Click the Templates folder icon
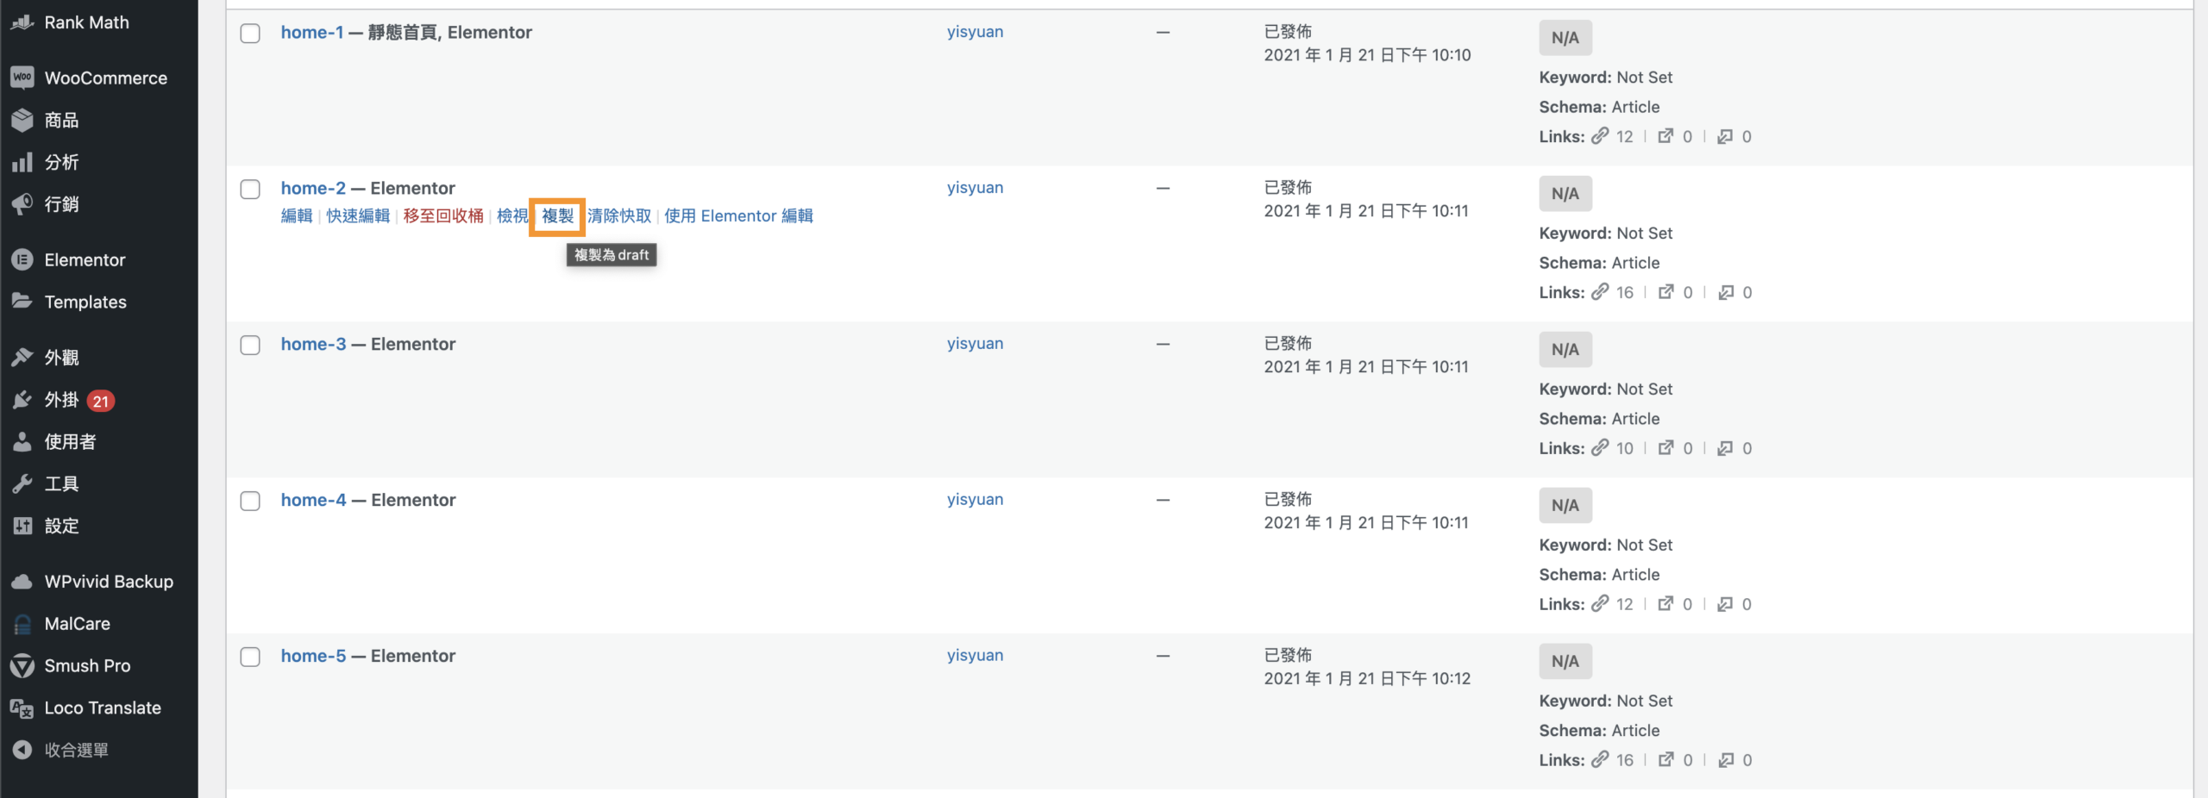This screenshot has height=798, width=2208. pyautogui.click(x=22, y=302)
